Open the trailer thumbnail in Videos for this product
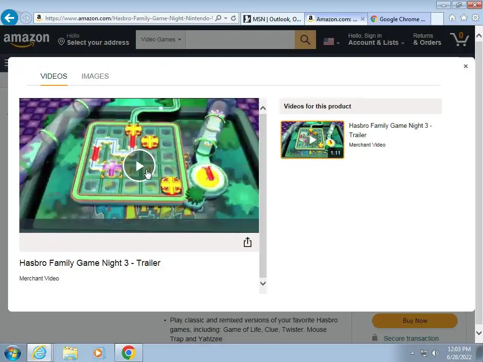483x362 pixels. pos(312,140)
